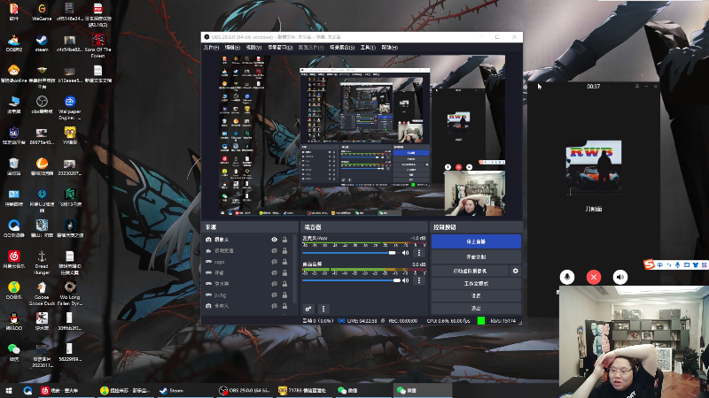Image resolution: width=709 pixels, height=398 pixels.
Task: Open the Goose Goose Duck shortcut
Action: (x=42, y=294)
